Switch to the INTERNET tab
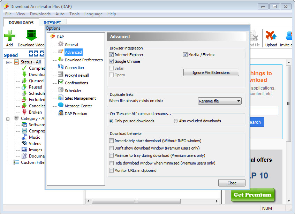Image resolution: width=295 pixels, height=214 pixels. (52, 23)
